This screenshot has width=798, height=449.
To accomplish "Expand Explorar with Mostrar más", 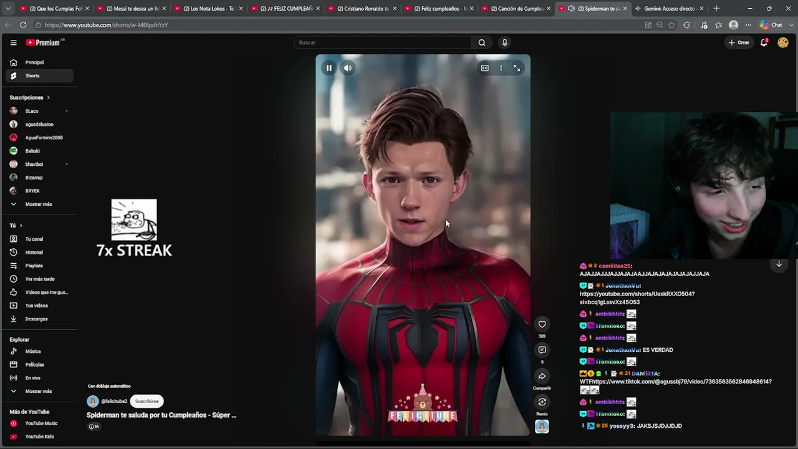I will pyautogui.click(x=40, y=391).
